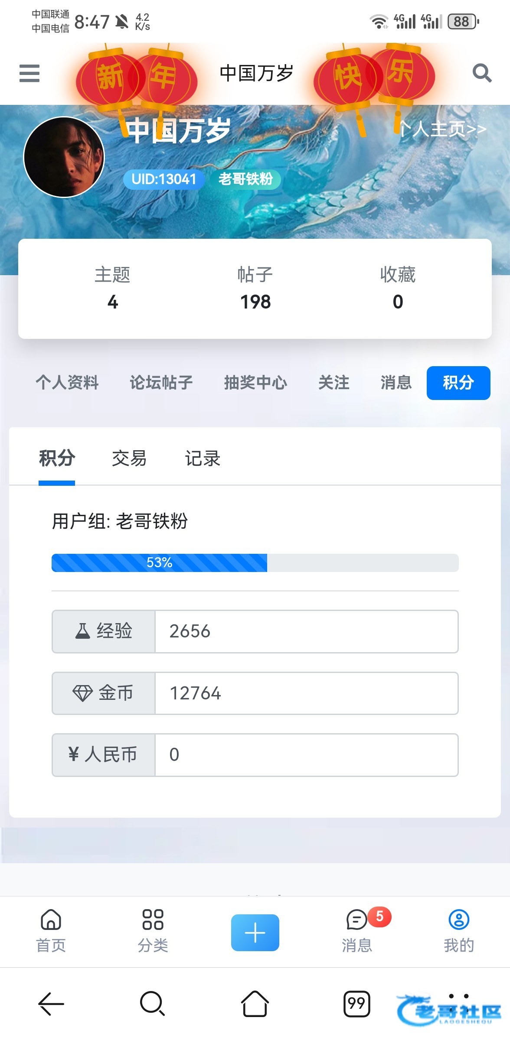The width and height of the screenshot is (510, 1040).
Task: Tap the user avatar photo
Action: point(64,157)
